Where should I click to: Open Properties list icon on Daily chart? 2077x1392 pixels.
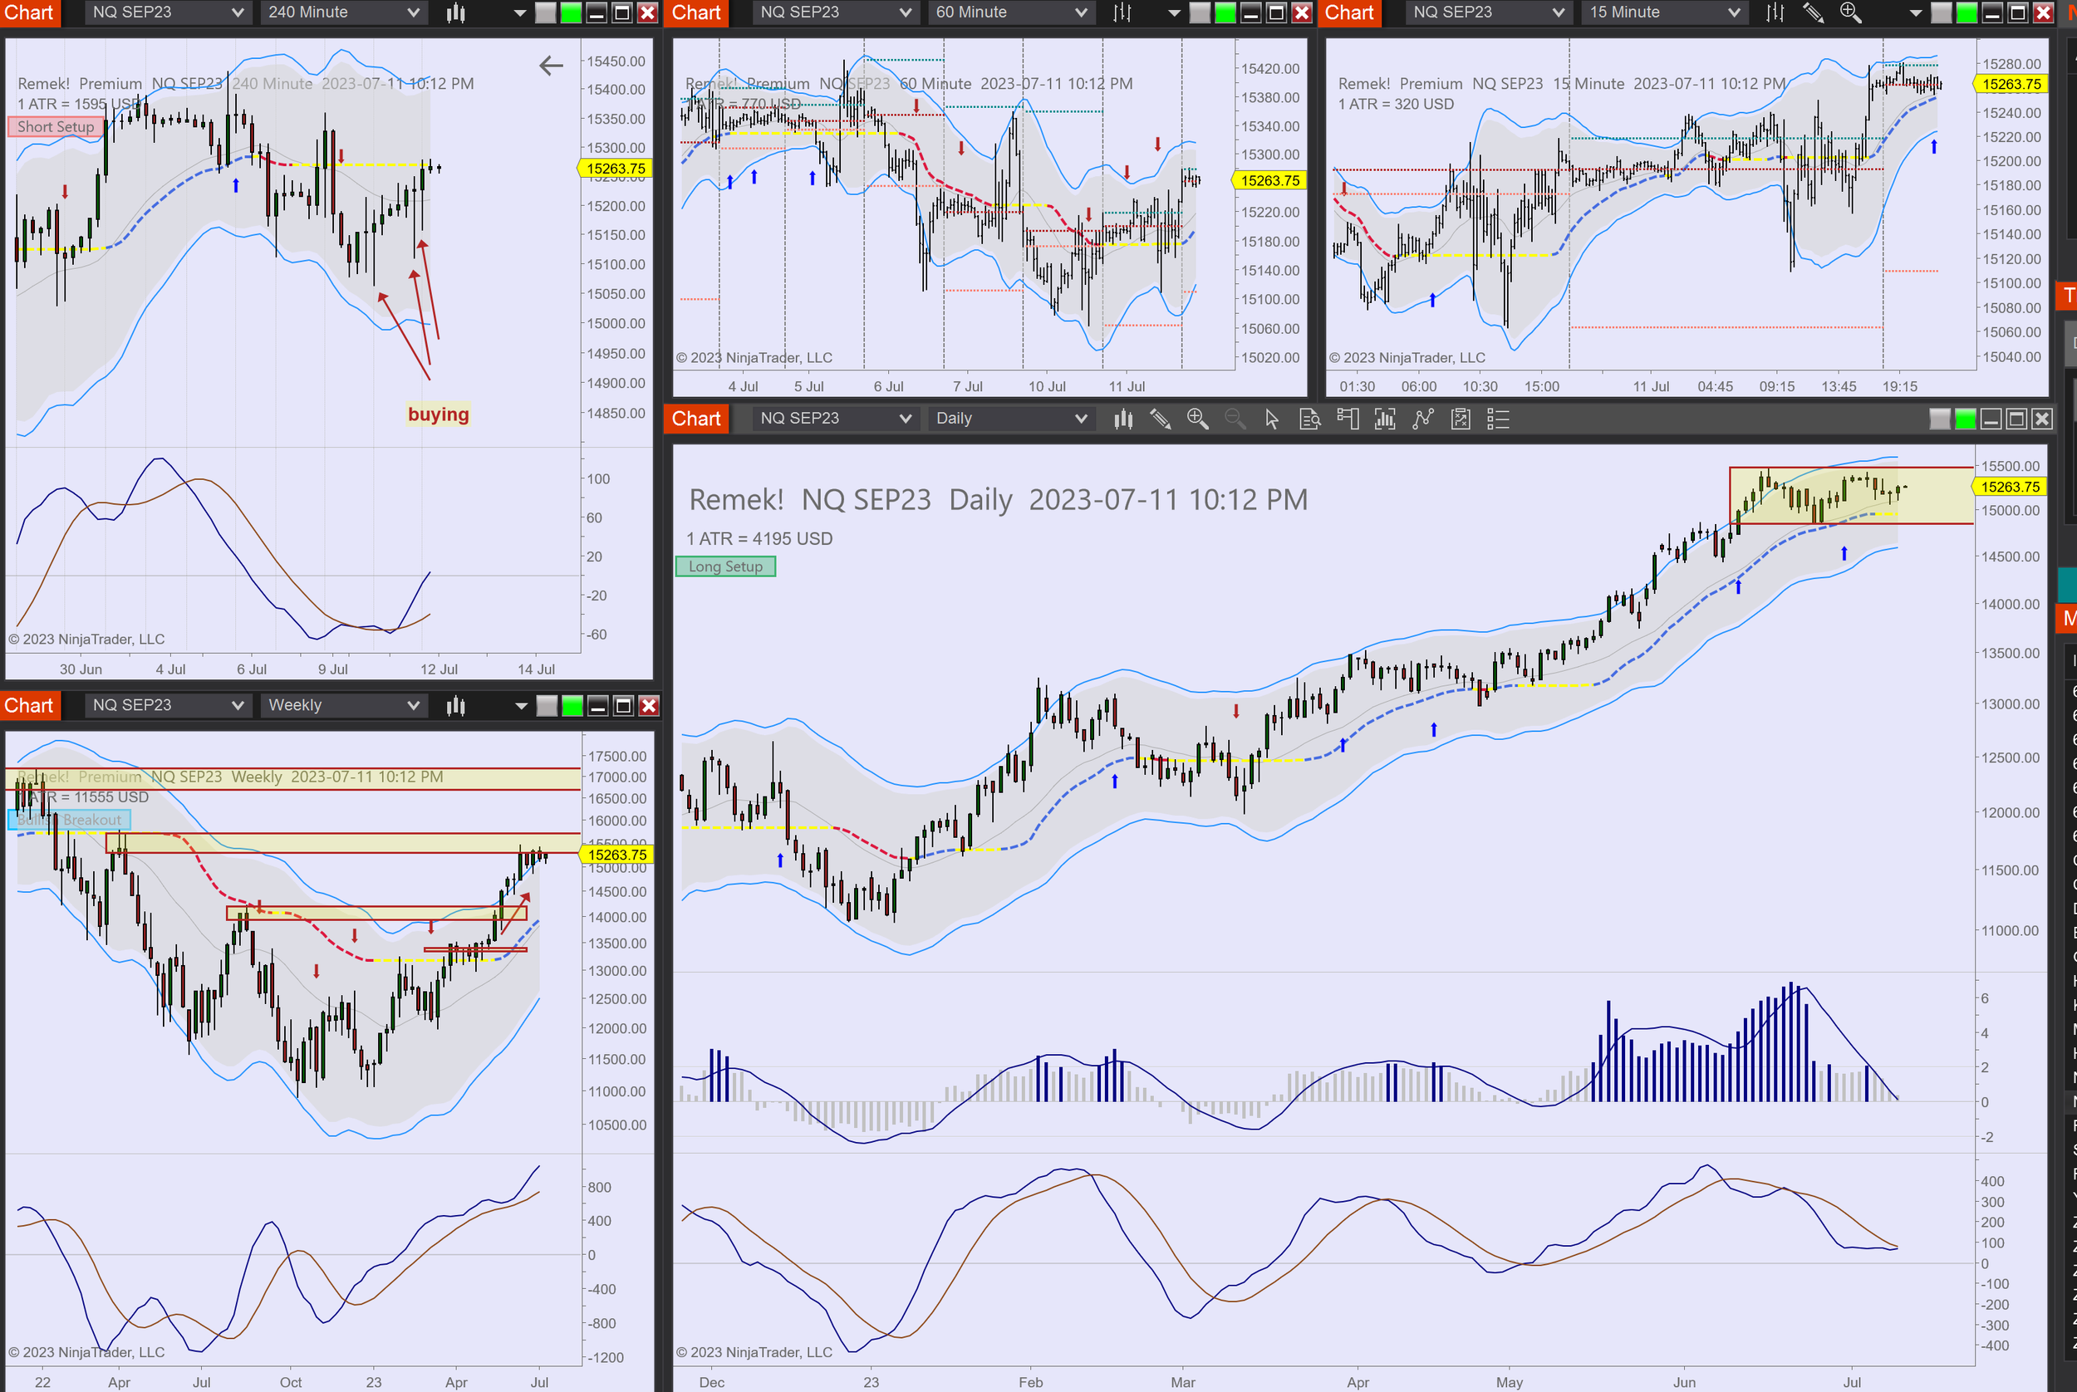click(1498, 419)
